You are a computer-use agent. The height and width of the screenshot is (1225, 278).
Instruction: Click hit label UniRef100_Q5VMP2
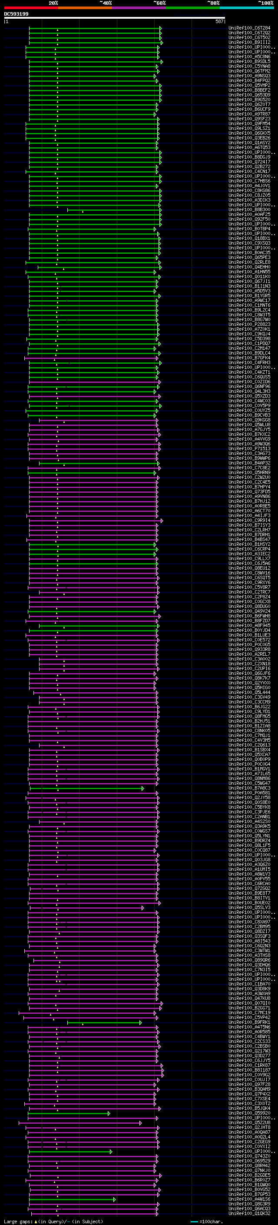point(249,85)
